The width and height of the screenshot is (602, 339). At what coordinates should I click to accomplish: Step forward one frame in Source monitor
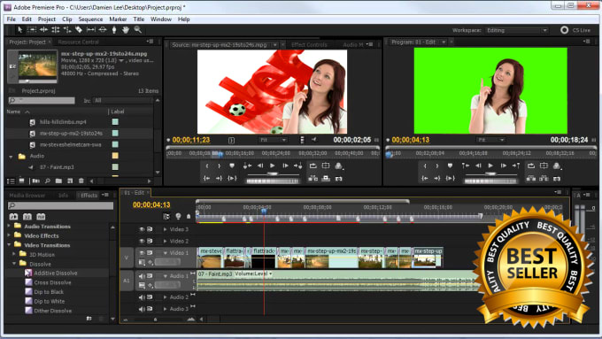285,166
